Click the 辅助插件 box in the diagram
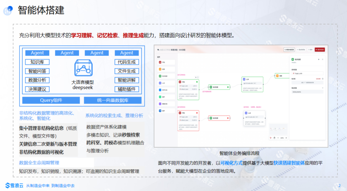Screen dimensions: 347x191 [127, 89]
